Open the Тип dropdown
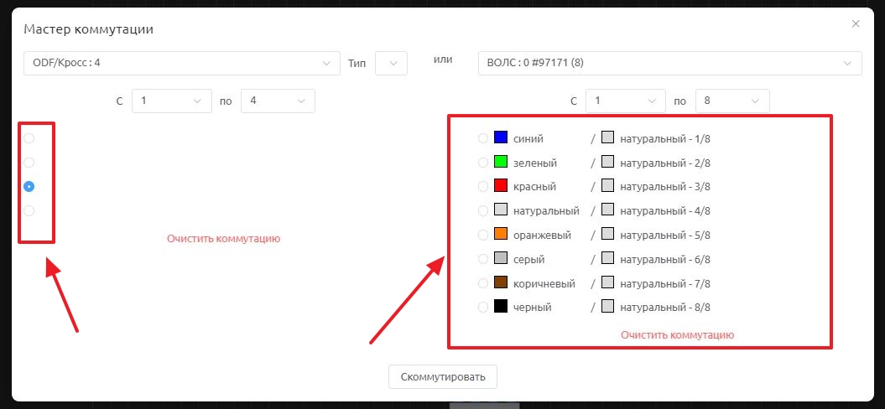Image resolution: width=885 pixels, height=409 pixels. tap(391, 63)
